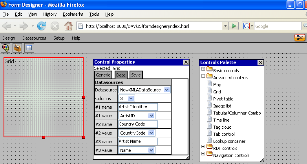This screenshot has width=307, height=164.
Task: Click the scissors icon at top right
Action: click(x=300, y=38)
